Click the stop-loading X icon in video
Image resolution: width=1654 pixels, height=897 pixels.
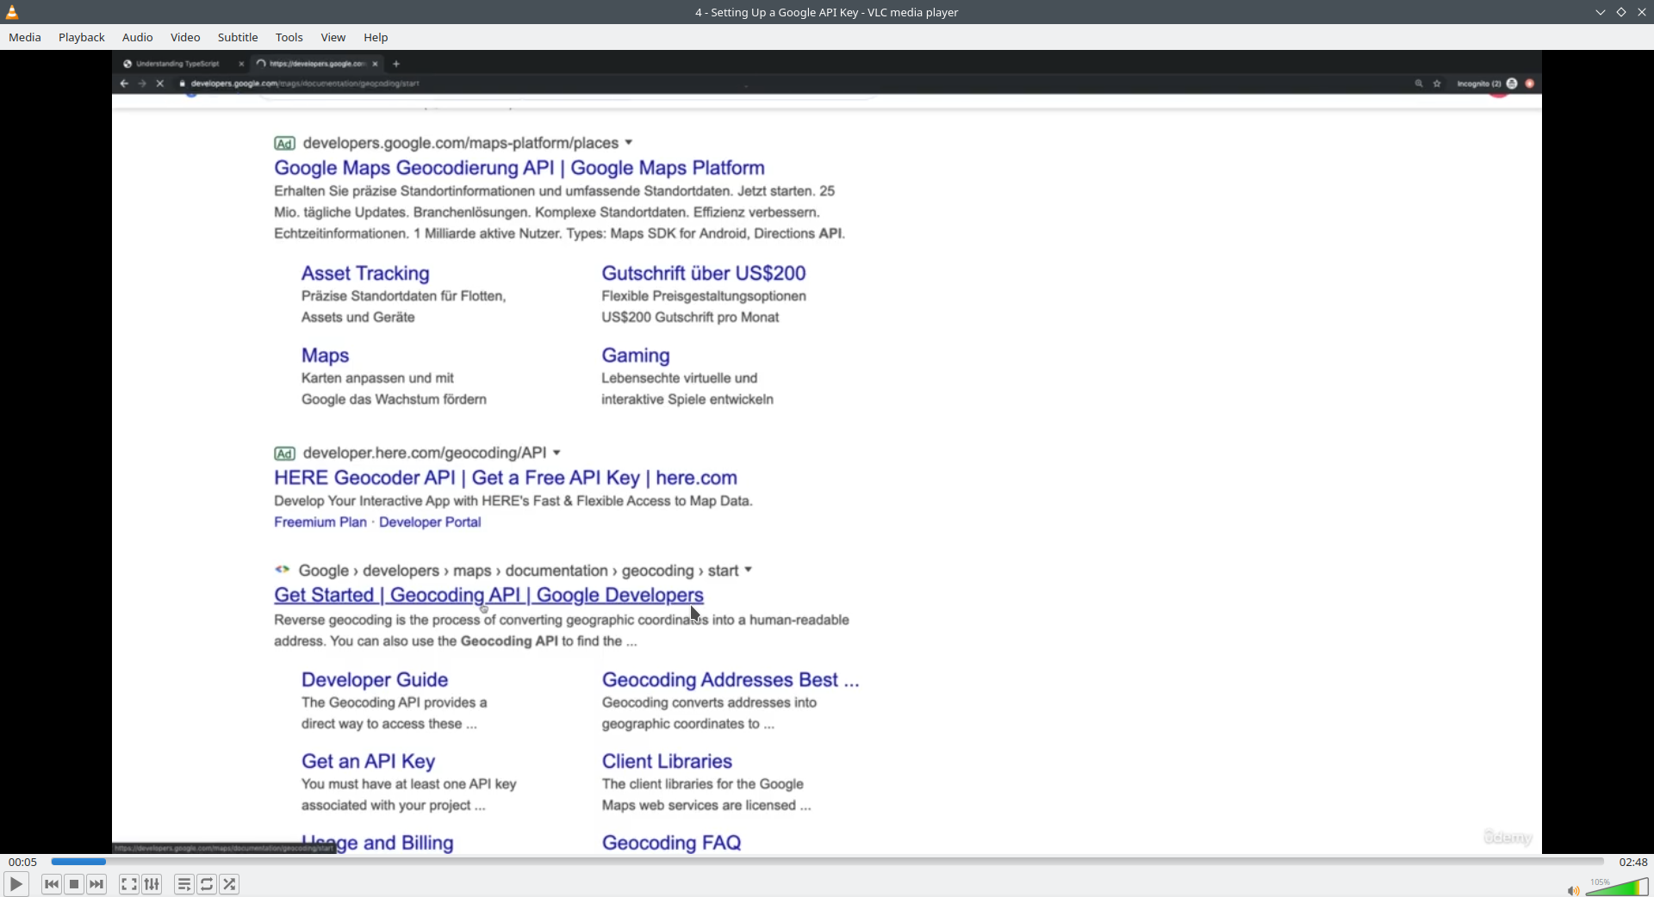pyautogui.click(x=160, y=84)
